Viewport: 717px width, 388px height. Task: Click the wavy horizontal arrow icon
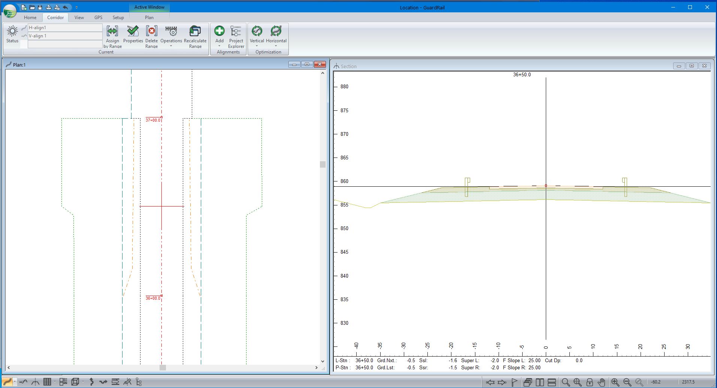[x=103, y=382]
